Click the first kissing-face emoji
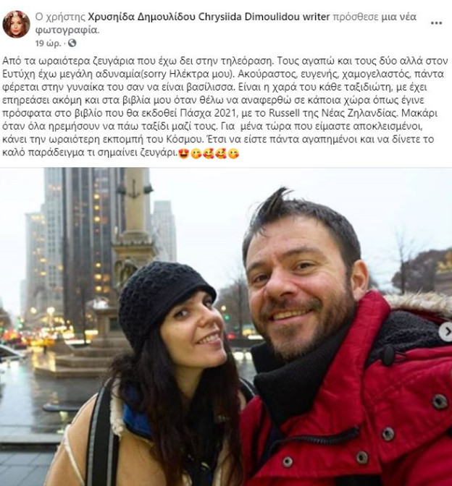 [196, 153]
